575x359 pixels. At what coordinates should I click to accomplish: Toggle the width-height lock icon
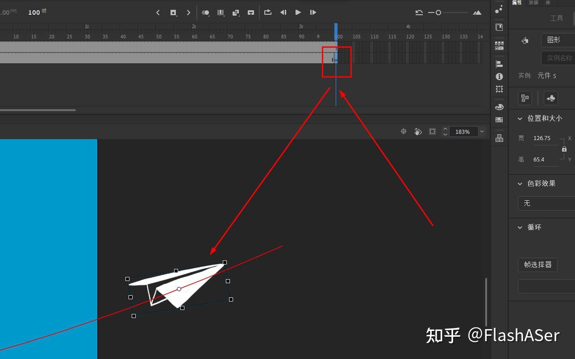coord(564,149)
